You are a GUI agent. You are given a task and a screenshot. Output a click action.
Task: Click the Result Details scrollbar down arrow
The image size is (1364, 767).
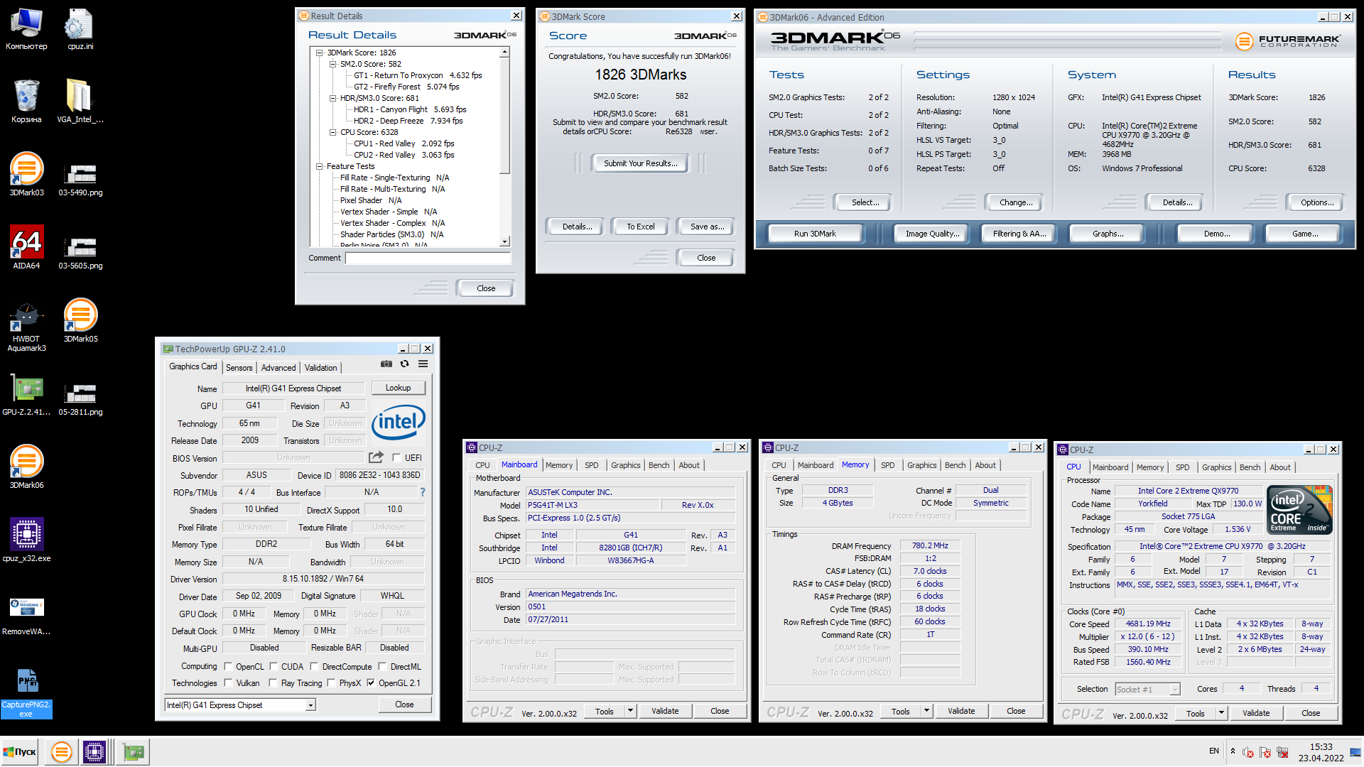[505, 242]
